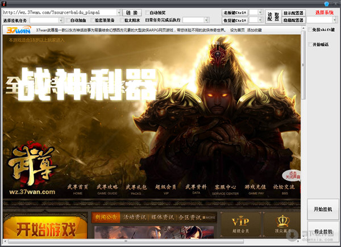Click the 链接 button next to URL
341x247 pixels.
pos(132,12)
